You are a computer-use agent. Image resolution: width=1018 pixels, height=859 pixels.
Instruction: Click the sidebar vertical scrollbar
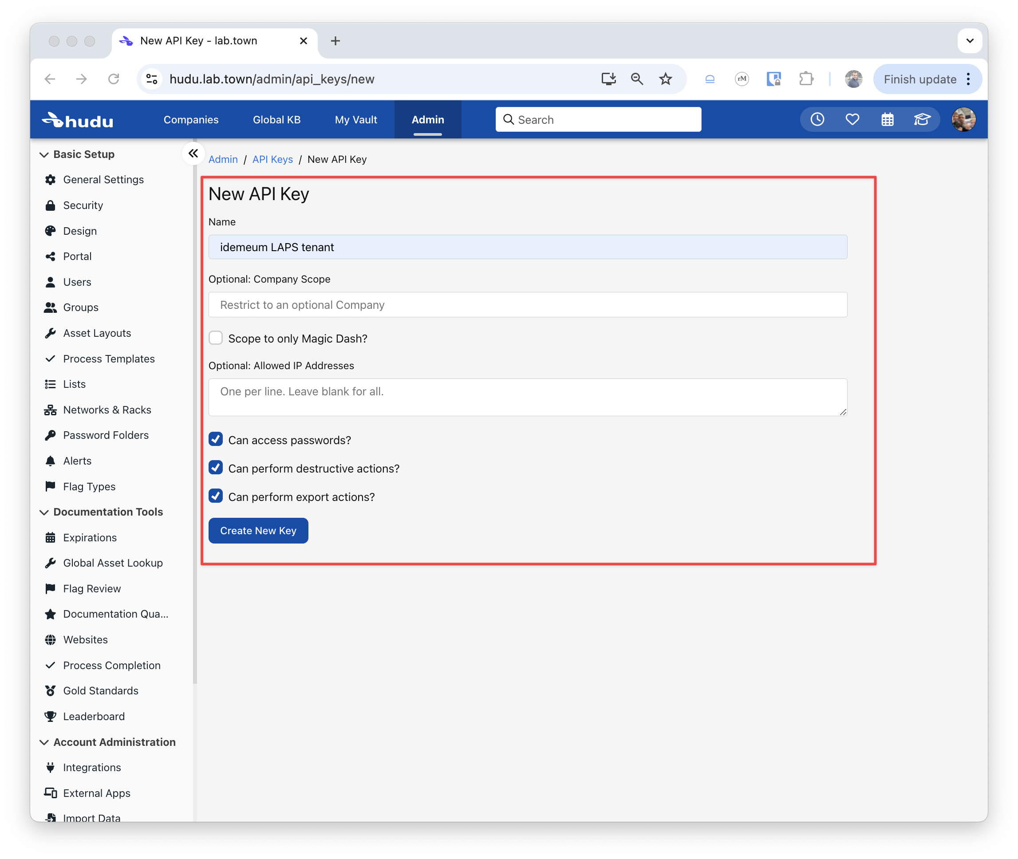click(x=195, y=414)
